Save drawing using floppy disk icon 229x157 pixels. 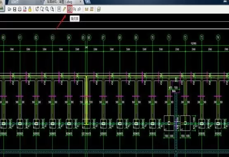pos(14,9)
